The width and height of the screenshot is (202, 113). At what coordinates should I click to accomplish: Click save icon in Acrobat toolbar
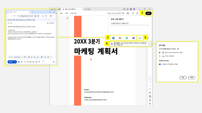133,13
